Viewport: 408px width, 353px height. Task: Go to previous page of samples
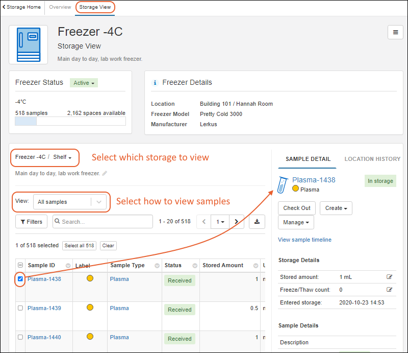tap(204, 222)
